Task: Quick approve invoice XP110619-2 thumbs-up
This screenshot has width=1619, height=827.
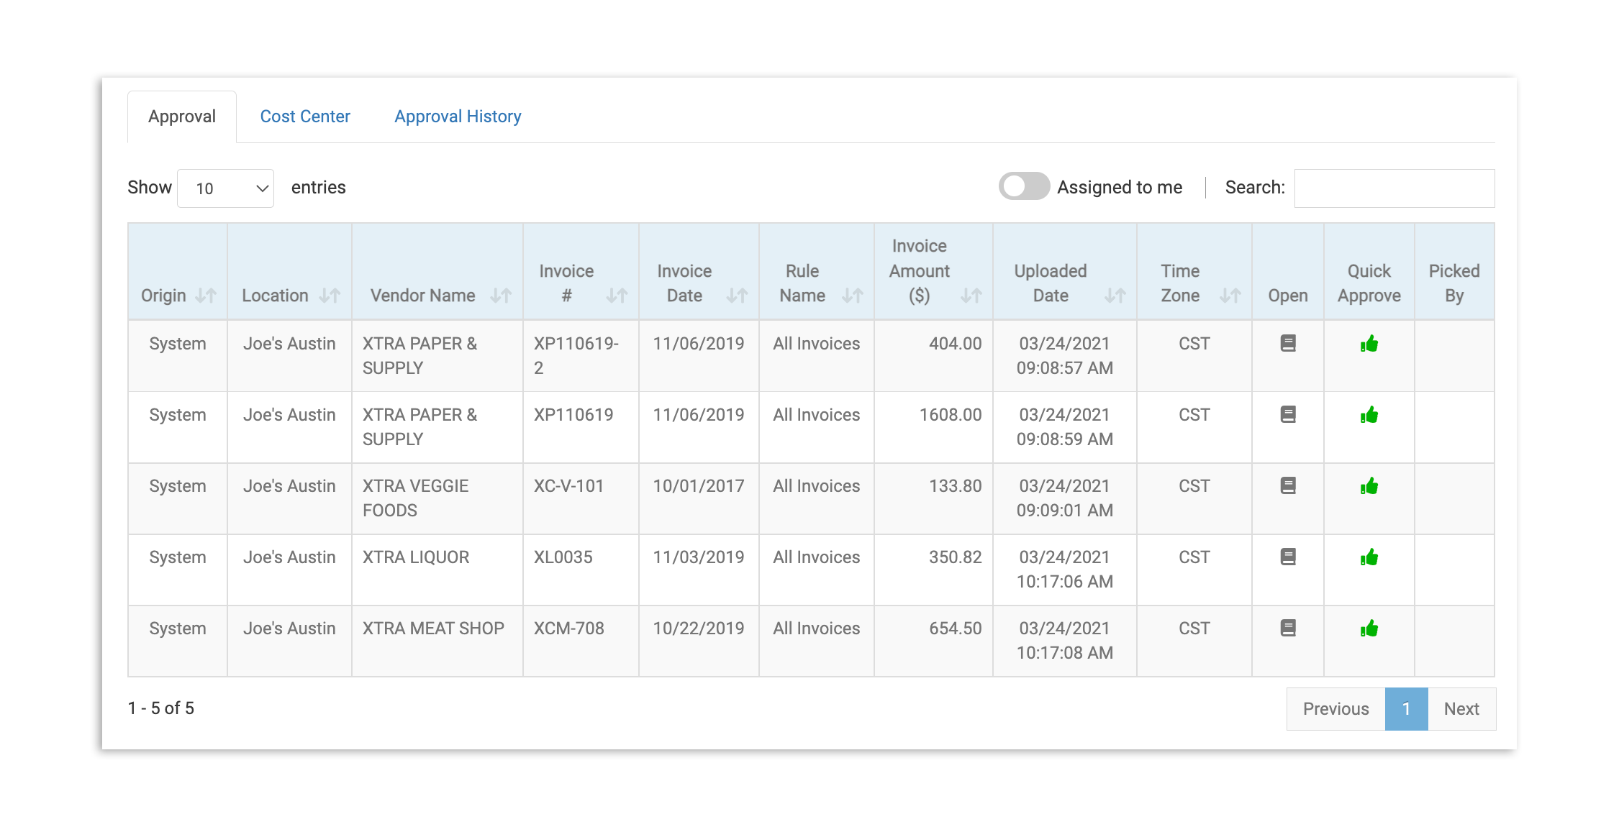Action: click(x=1369, y=344)
